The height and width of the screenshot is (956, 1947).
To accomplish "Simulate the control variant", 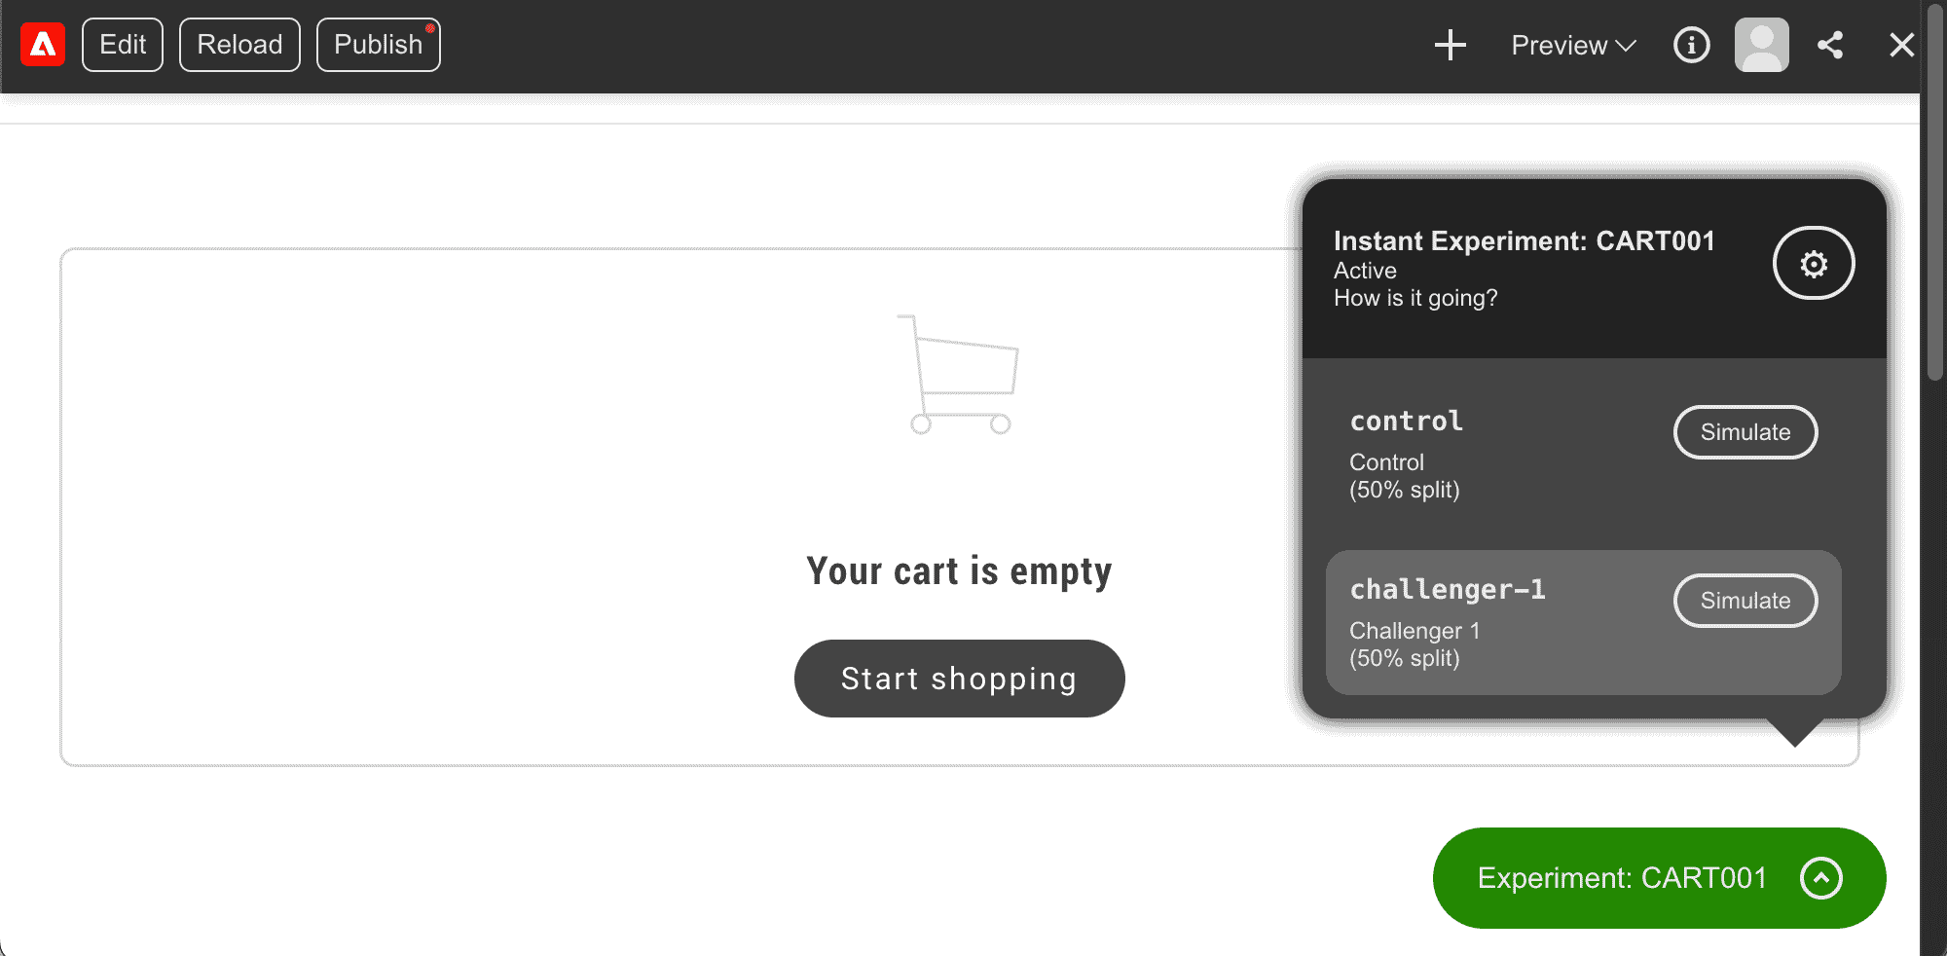I will click(x=1745, y=432).
